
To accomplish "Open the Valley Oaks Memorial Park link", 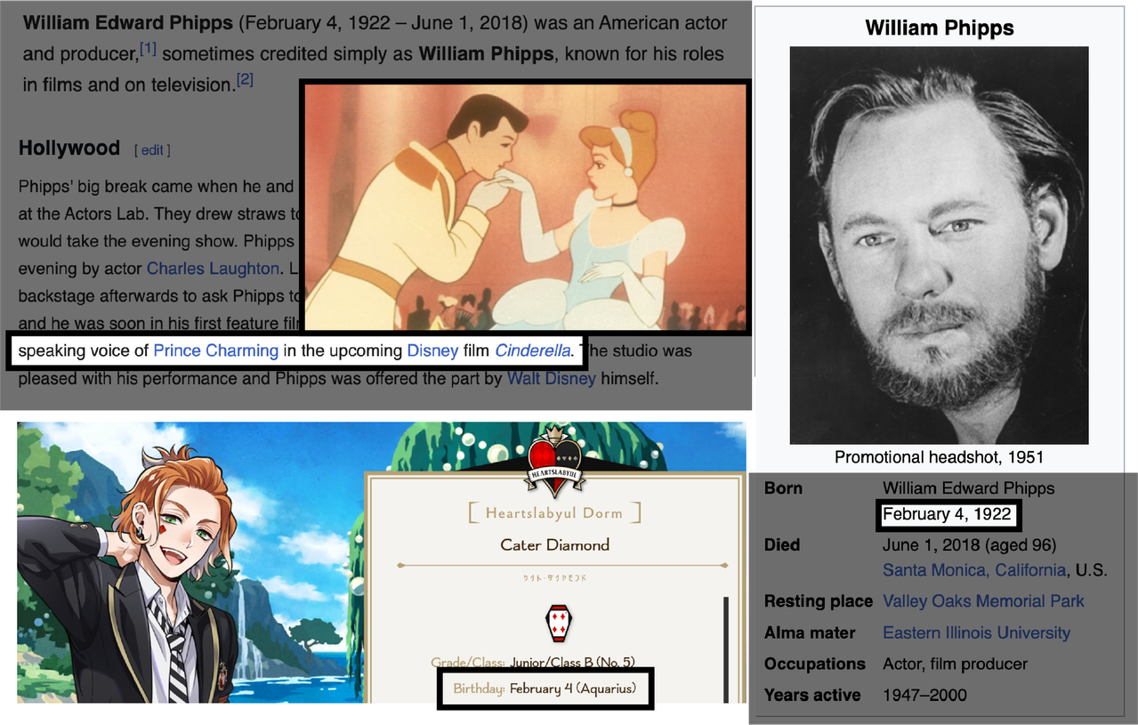I will (x=983, y=601).
